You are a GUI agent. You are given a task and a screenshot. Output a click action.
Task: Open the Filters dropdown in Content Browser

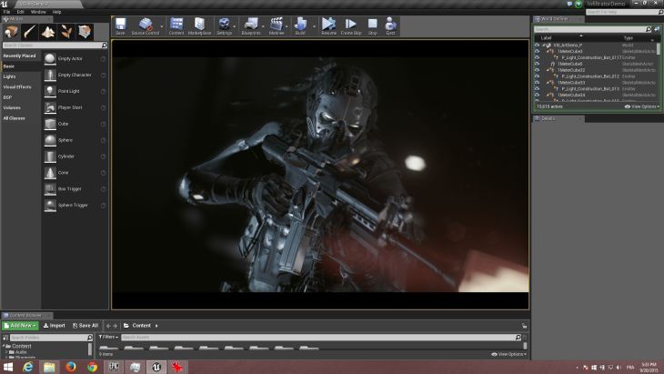click(x=108, y=338)
